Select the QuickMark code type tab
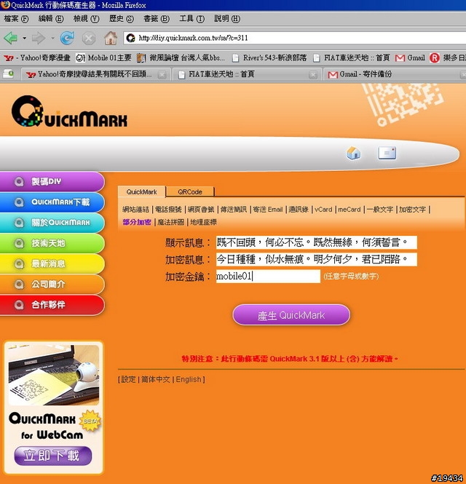 pyautogui.click(x=142, y=191)
